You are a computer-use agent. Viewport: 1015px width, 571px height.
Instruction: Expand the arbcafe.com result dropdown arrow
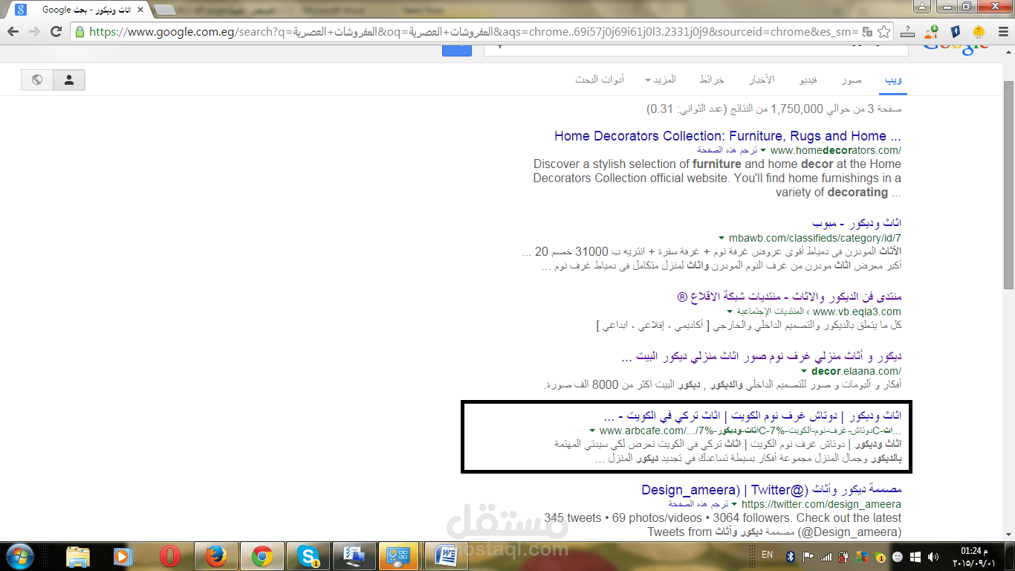tap(592, 431)
